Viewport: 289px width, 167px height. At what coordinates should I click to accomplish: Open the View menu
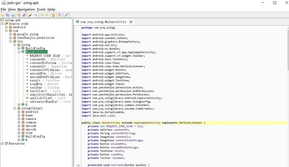tap(12, 10)
